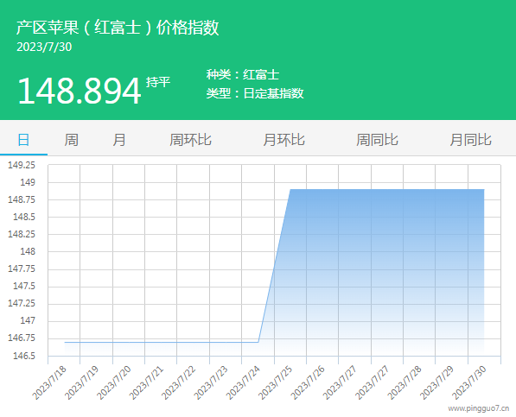
Task: Click the 146.75 y-axis value label
Action: [22, 338]
